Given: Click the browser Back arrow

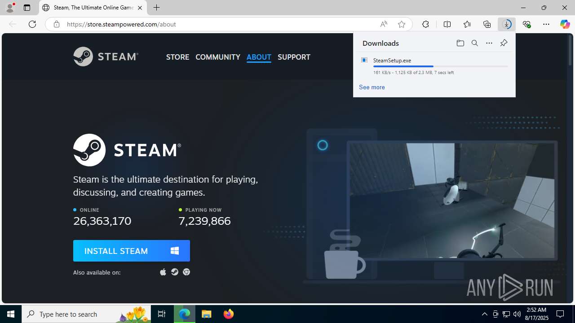Looking at the screenshot, I should (x=13, y=24).
